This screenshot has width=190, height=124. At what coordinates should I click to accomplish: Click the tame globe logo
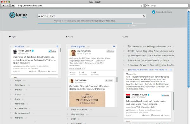pyautogui.click(x=12, y=15)
